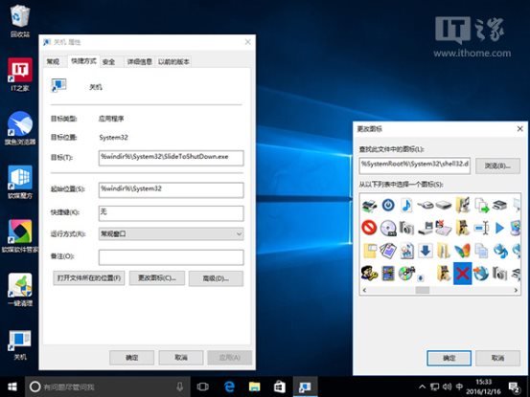Click 浏览(B)... in the change icon dialog

point(497,165)
